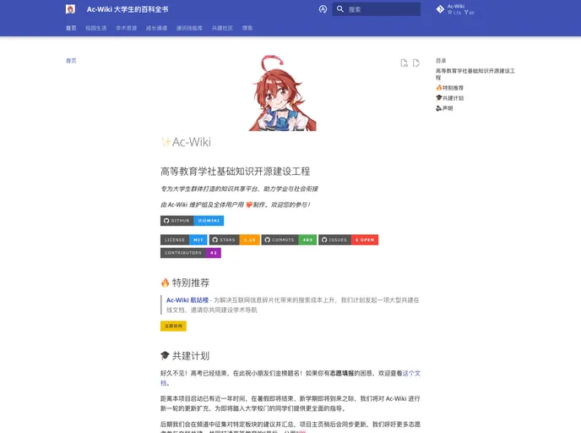The width and height of the screenshot is (581, 433).
Task: Jump to 特别推荐 in table of contents
Action: [x=449, y=88]
